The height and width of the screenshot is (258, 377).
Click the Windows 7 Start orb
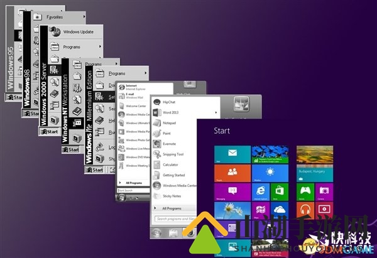coord(156,233)
